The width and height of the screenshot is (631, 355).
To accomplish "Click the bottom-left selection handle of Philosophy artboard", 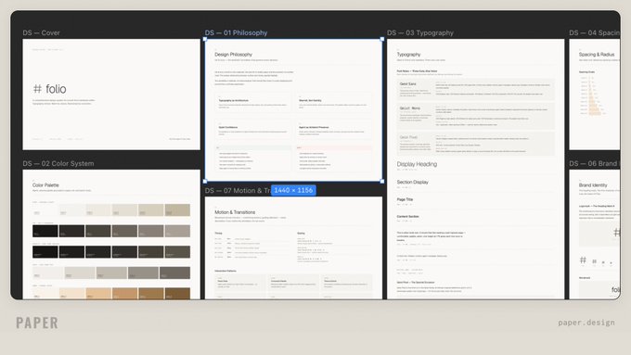I will [x=205, y=182].
